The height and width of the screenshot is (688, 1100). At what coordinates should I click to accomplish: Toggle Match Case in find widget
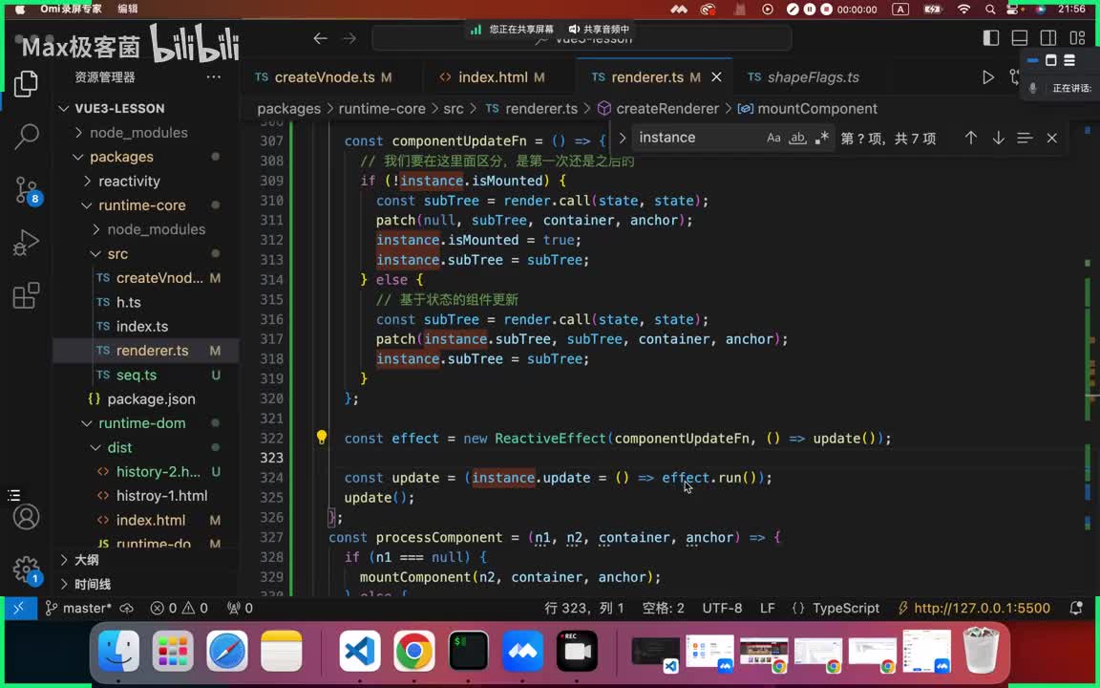[773, 138]
